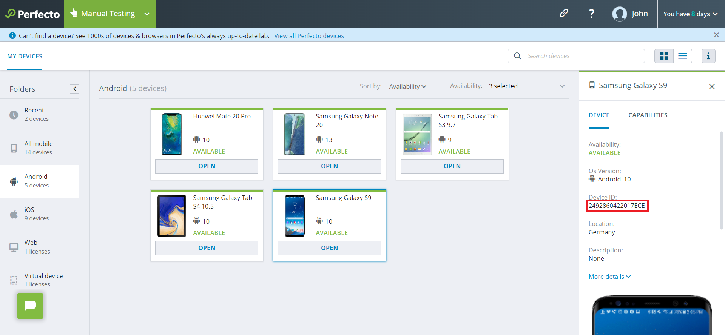Viewport: 725px width, 335px height.
Task: Expand More details in device panel
Action: tap(609, 277)
